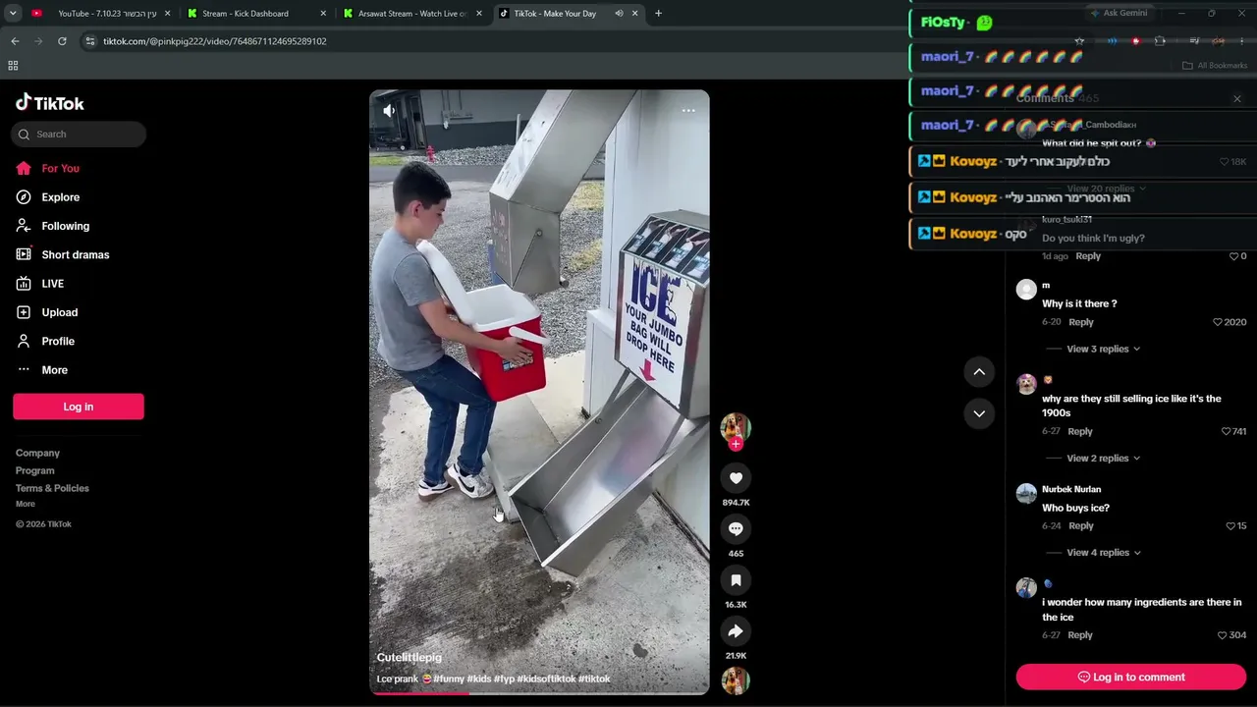
Task: View site information beside the URL
Action: click(x=89, y=41)
